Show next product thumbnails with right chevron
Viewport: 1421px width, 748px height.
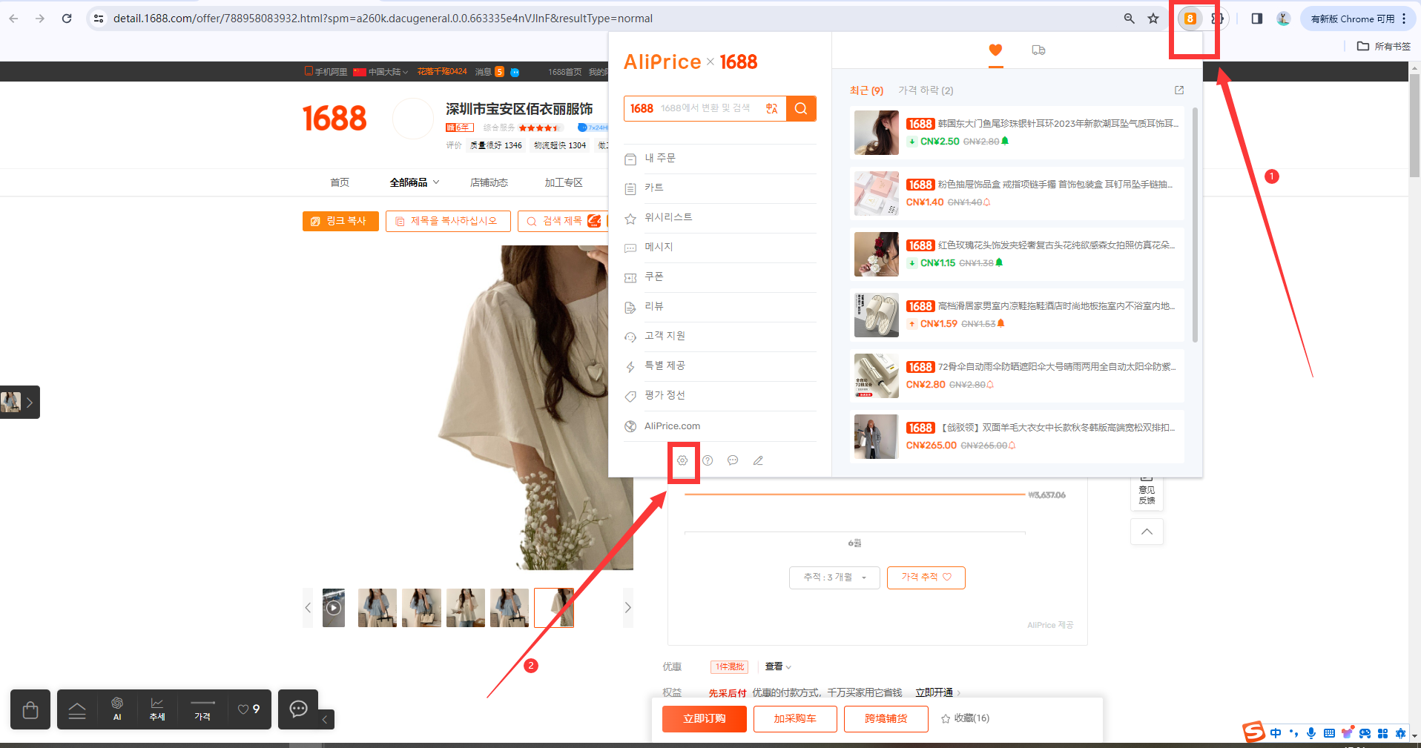(x=627, y=608)
